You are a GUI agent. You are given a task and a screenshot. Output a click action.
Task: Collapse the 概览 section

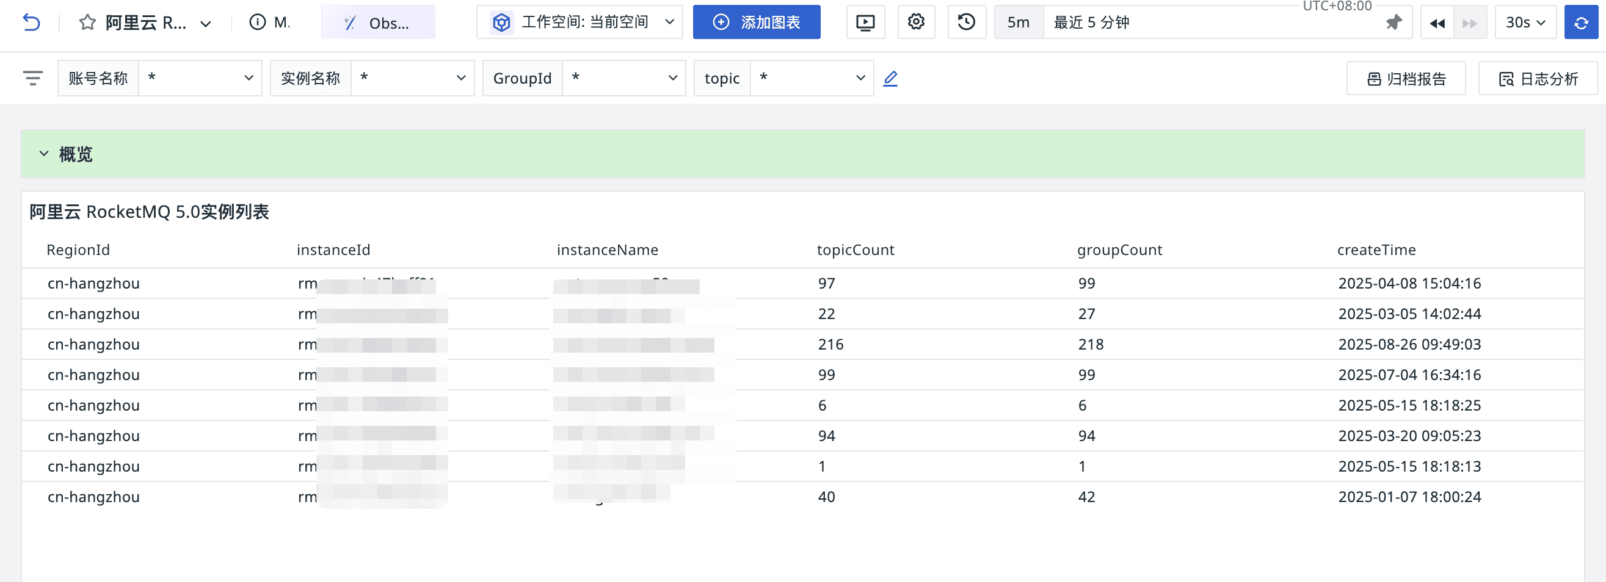point(43,154)
